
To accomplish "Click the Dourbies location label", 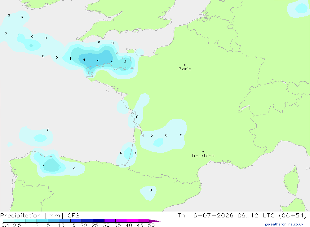I will coord(203,156).
